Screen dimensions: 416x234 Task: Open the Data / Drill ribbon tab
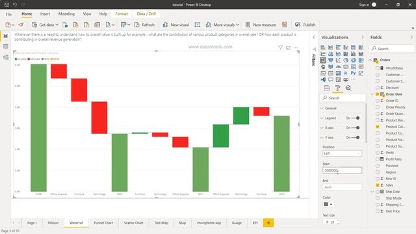click(146, 14)
